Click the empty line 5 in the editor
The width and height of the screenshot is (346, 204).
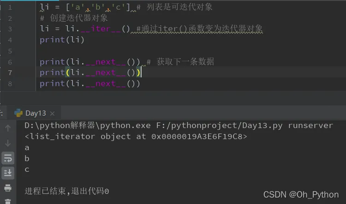click(x=138, y=51)
